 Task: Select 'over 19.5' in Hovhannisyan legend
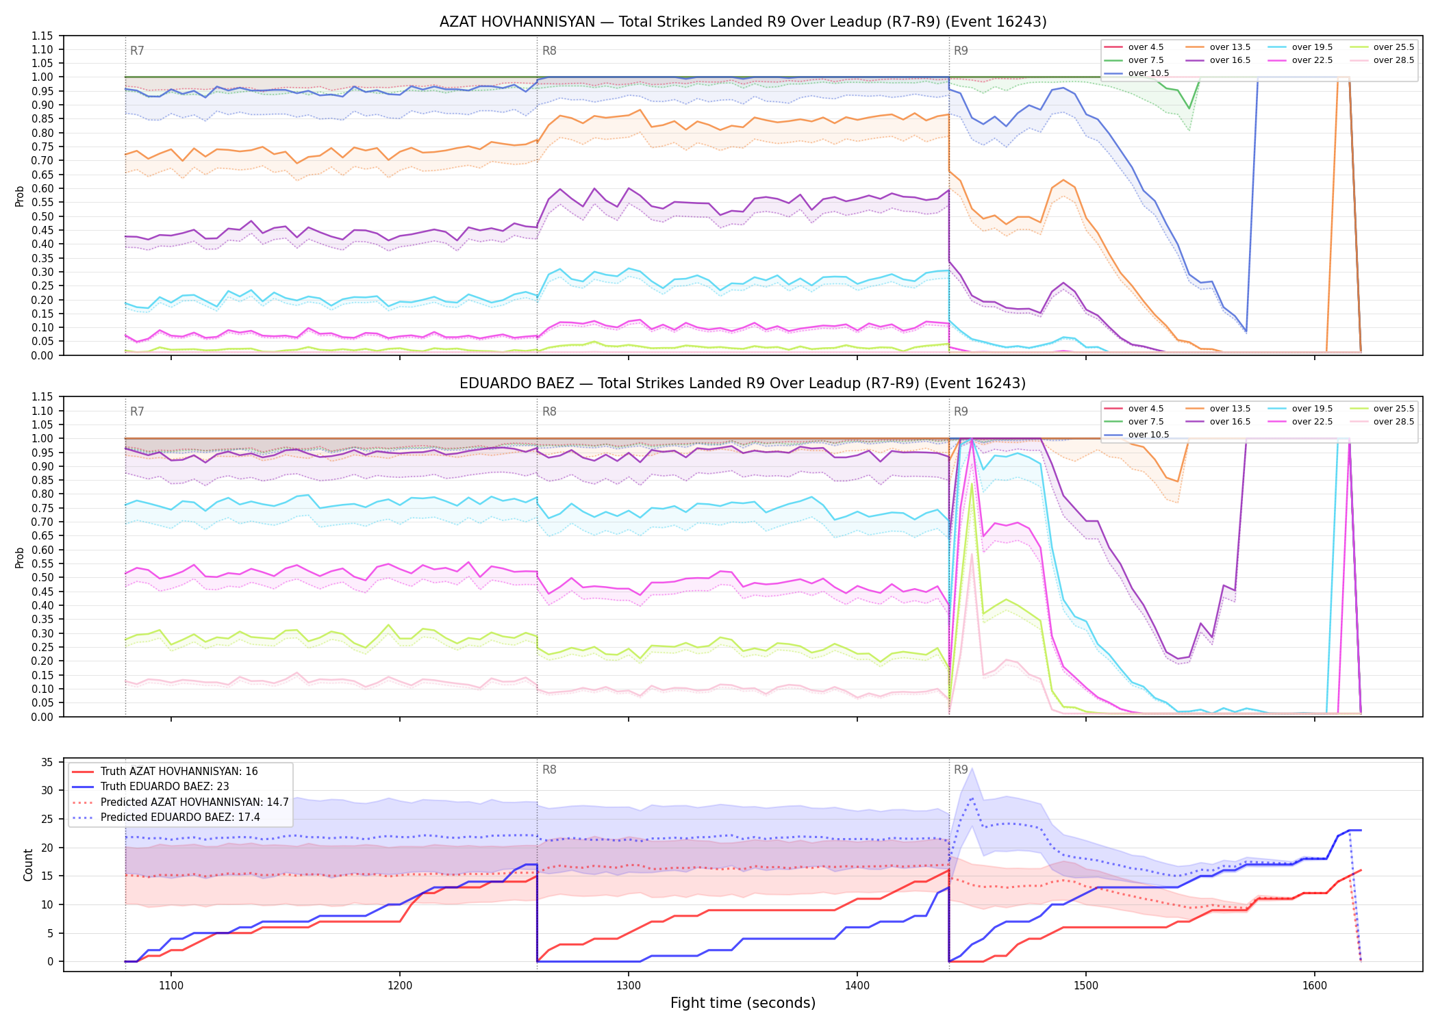[1300, 47]
